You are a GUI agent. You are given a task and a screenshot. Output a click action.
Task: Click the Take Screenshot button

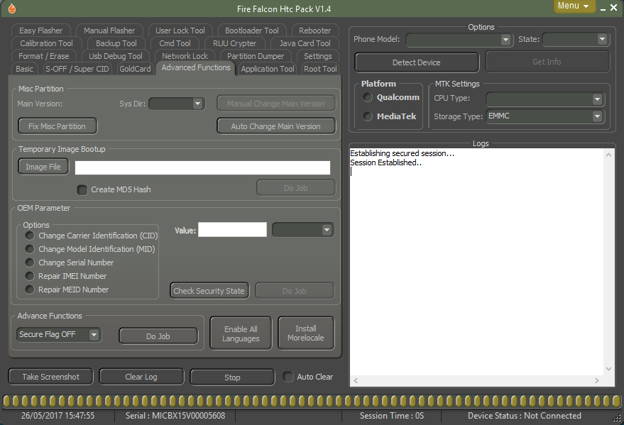(50, 377)
